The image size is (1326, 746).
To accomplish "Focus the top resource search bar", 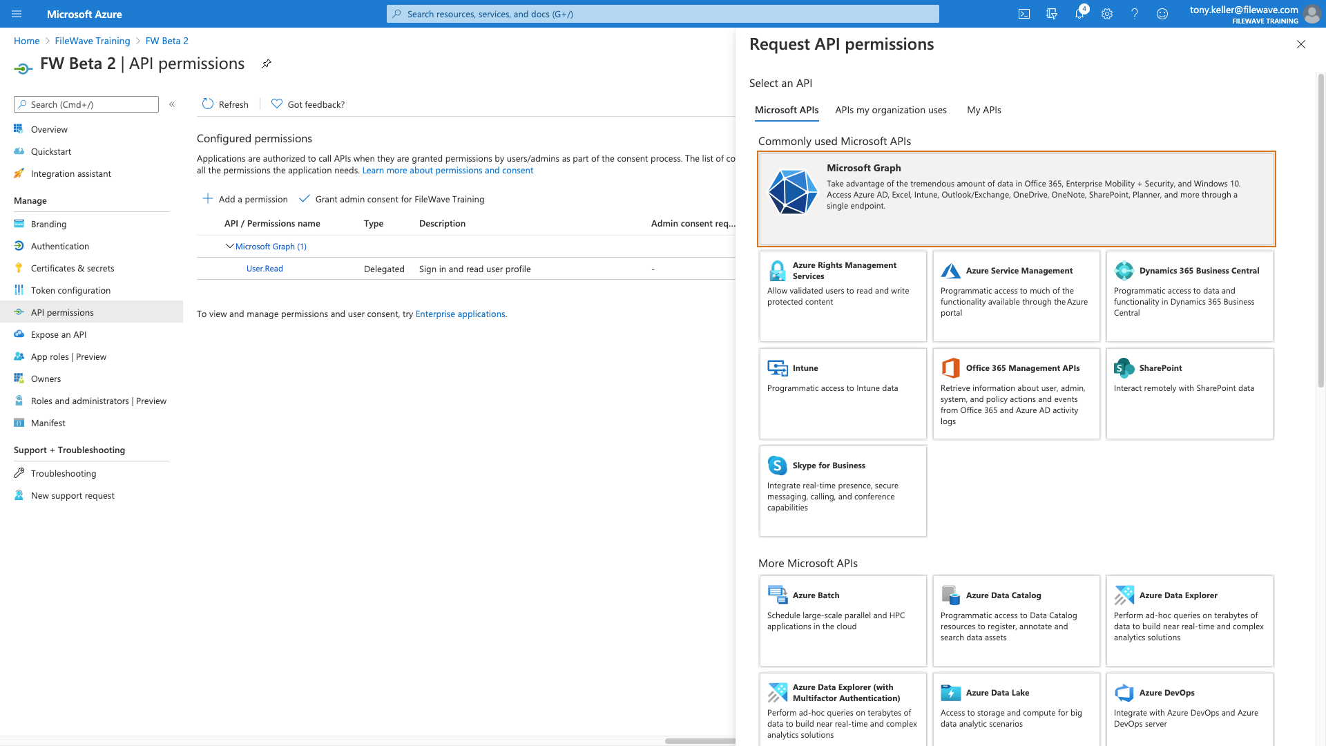I will click(663, 14).
